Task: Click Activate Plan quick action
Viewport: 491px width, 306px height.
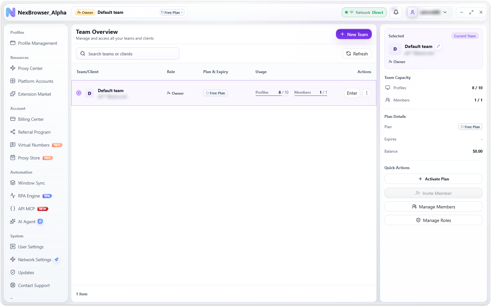Action: 434,179
